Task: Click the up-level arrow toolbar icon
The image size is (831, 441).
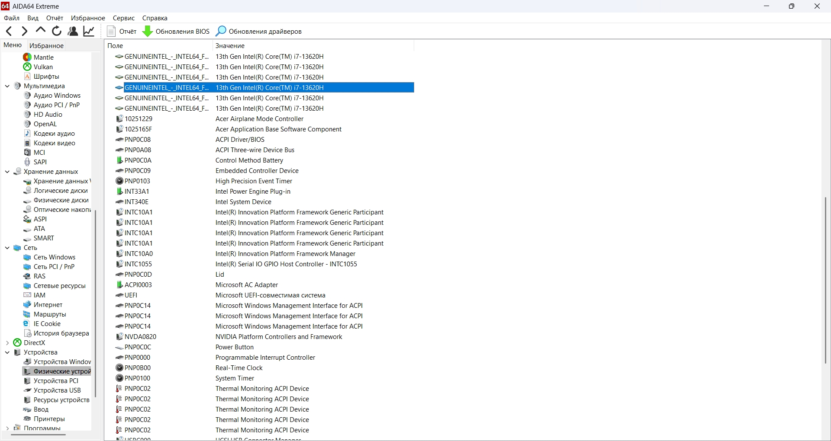Action: click(x=41, y=31)
